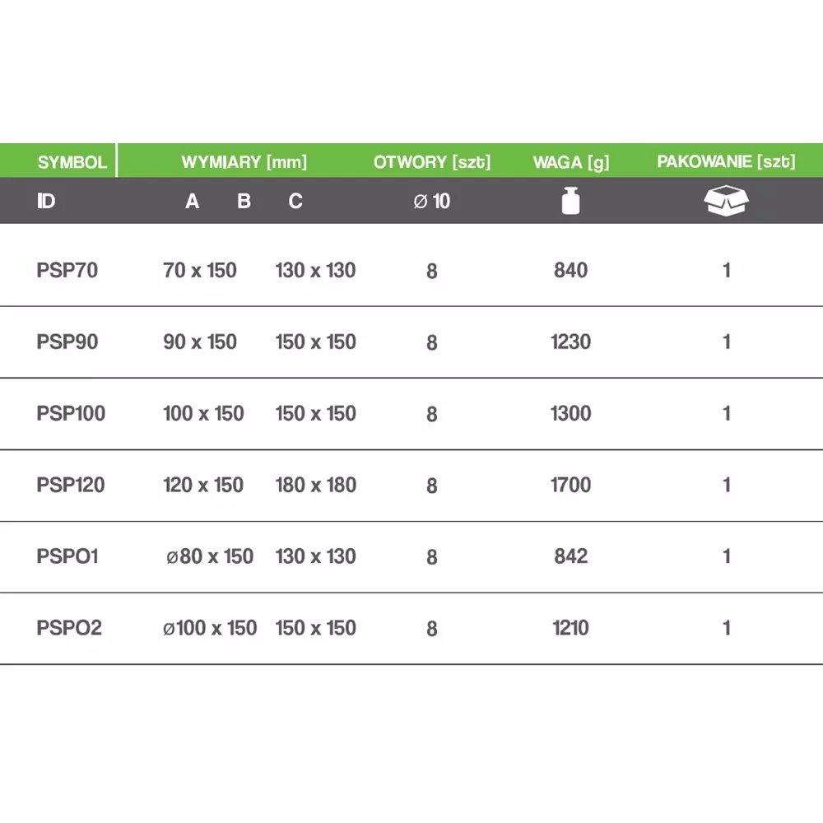Click the open box packaging icon
The width and height of the screenshot is (823, 823).
click(x=728, y=201)
